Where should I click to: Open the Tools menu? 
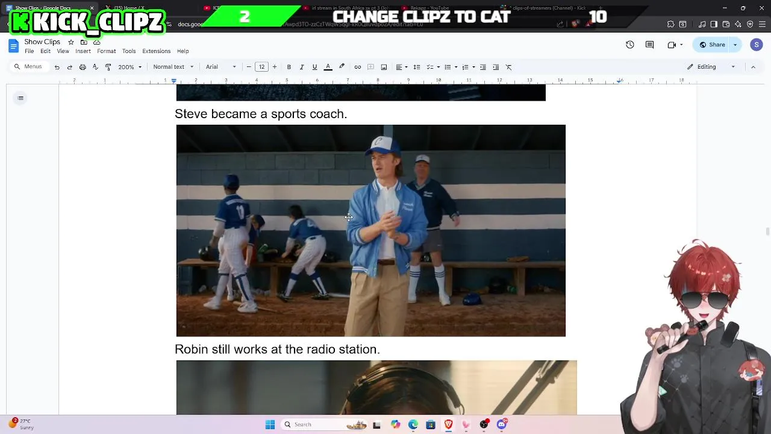tap(129, 51)
